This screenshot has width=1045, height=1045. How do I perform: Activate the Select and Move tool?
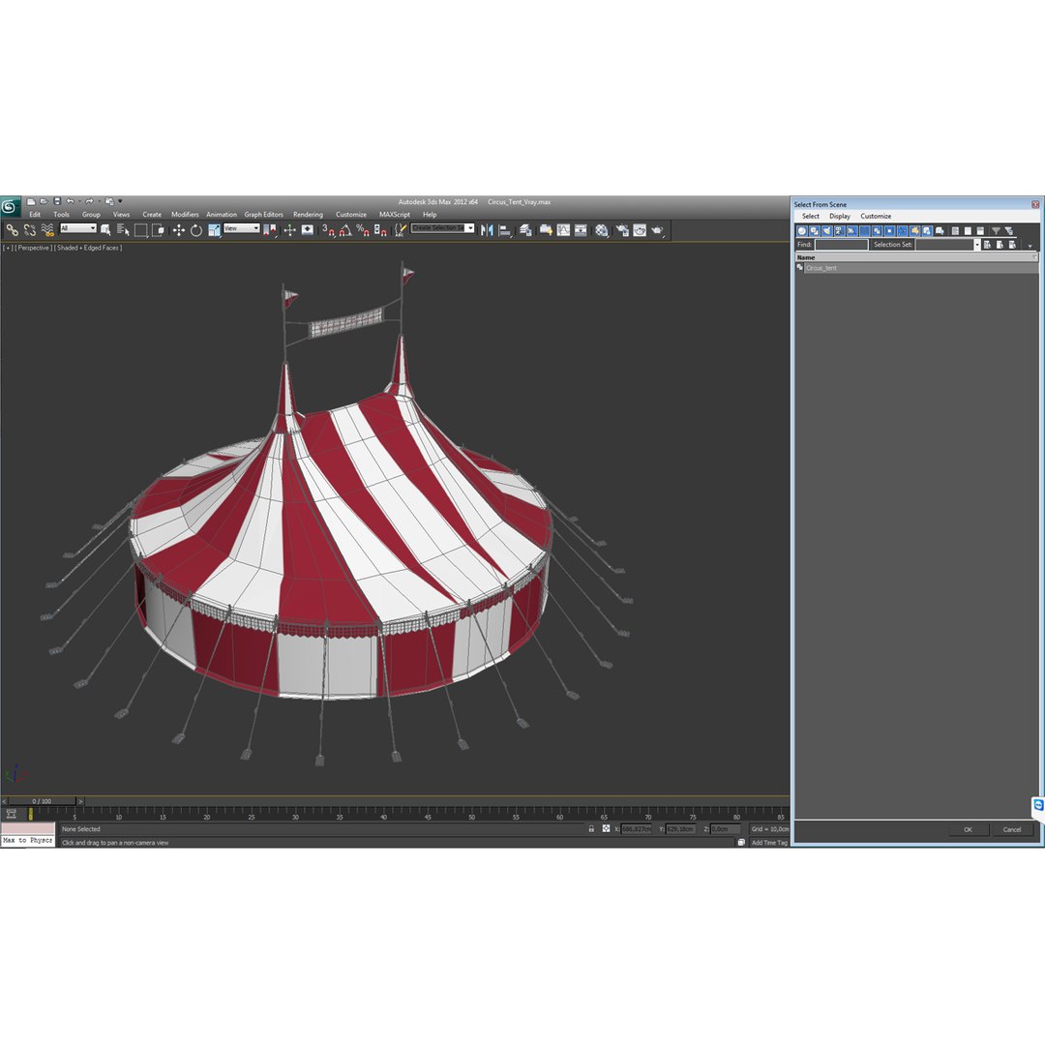(179, 230)
